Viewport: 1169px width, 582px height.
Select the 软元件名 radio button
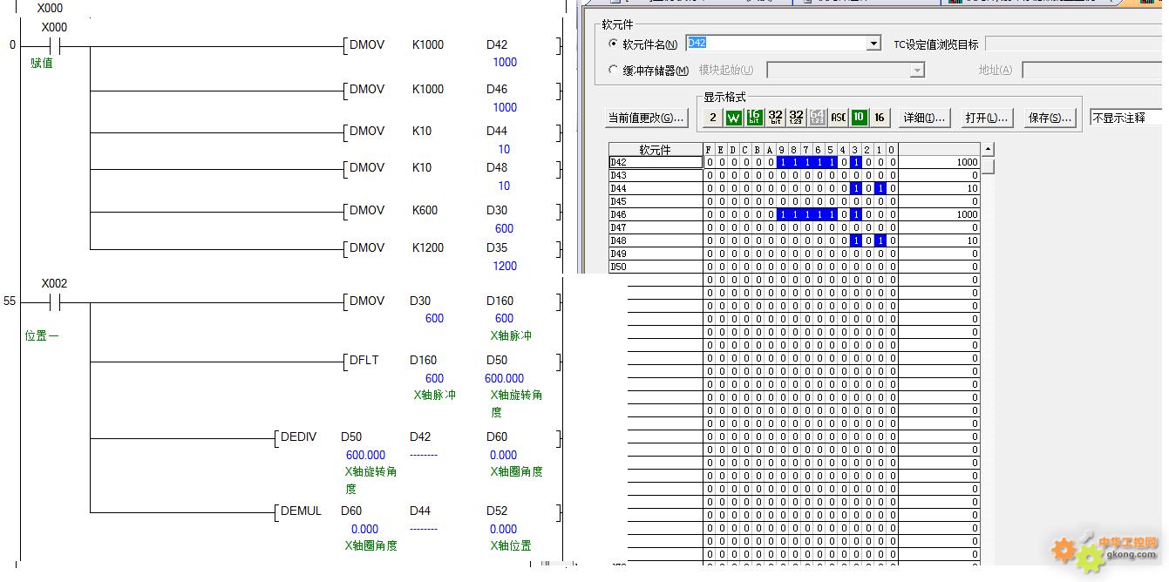[x=613, y=44]
